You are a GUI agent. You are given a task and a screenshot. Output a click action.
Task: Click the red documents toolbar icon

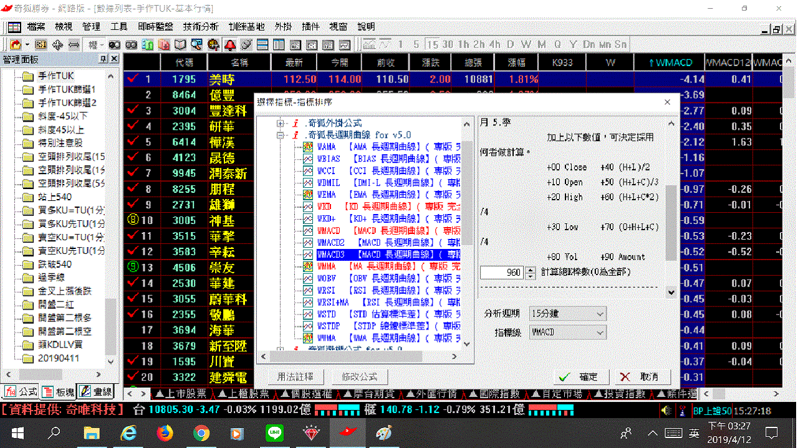click(x=164, y=45)
